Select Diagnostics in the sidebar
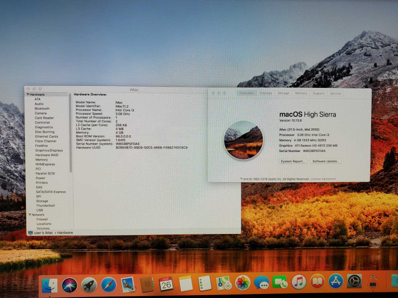398x298 pixels. point(44,127)
